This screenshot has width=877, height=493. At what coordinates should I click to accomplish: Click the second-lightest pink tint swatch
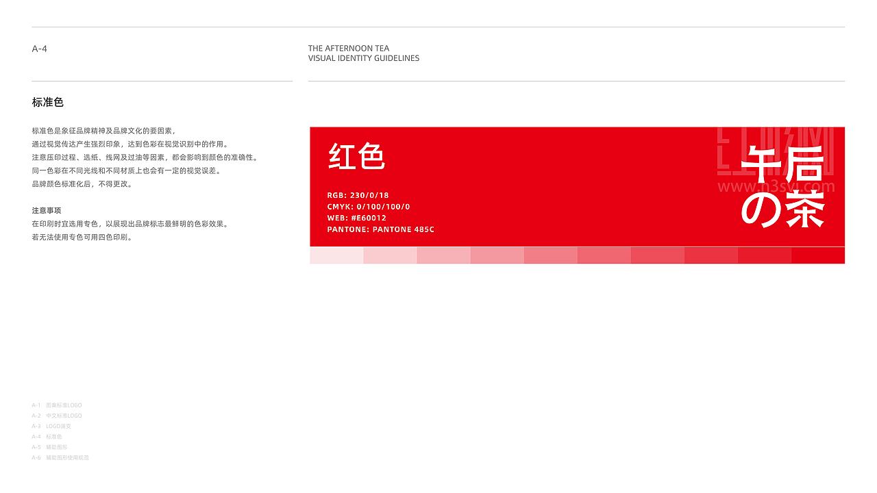coord(391,255)
